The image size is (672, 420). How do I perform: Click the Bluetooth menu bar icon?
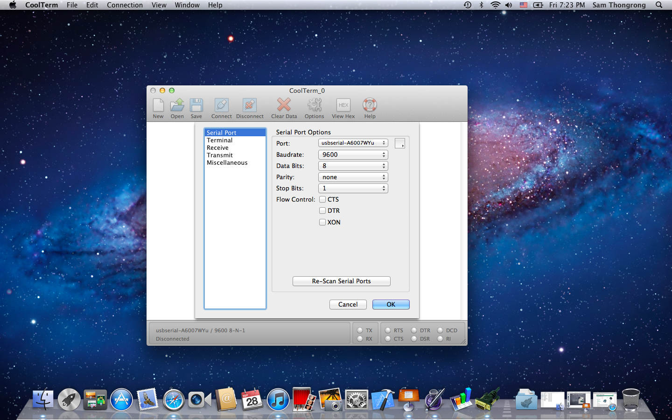coord(482,5)
